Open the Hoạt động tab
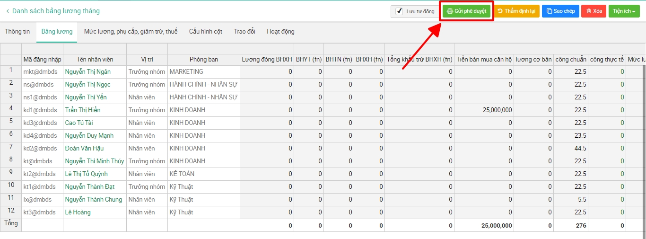 pos(280,32)
